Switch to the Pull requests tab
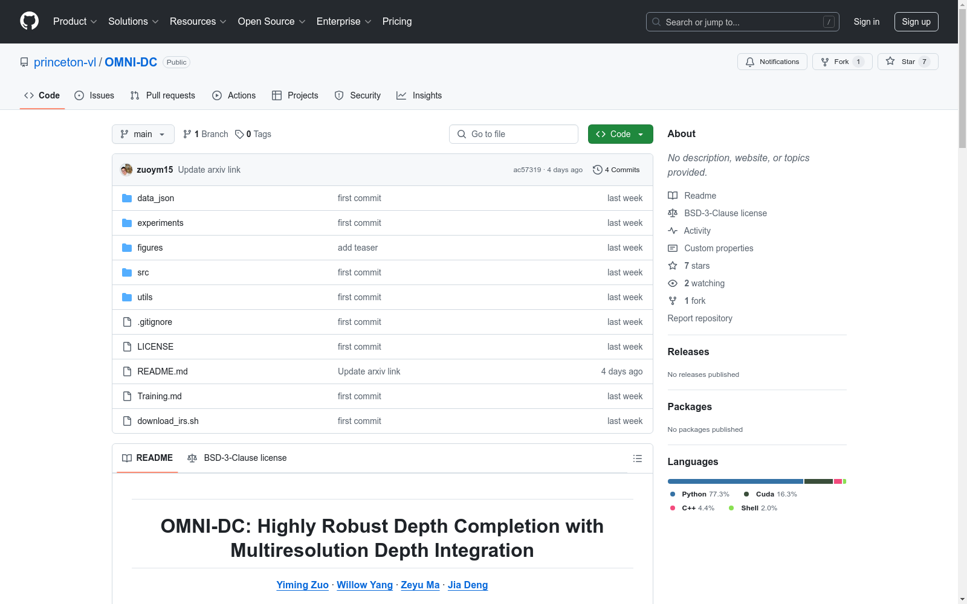 pyautogui.click(x=163, y=95)
